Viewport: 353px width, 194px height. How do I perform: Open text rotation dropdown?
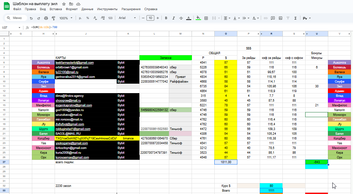pos(255,18)
